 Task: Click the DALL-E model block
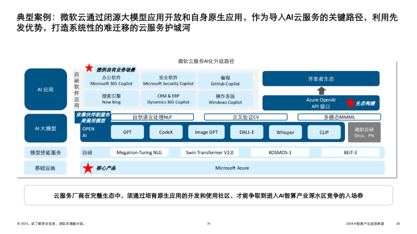pyautogui.click(x=247, y=132)
